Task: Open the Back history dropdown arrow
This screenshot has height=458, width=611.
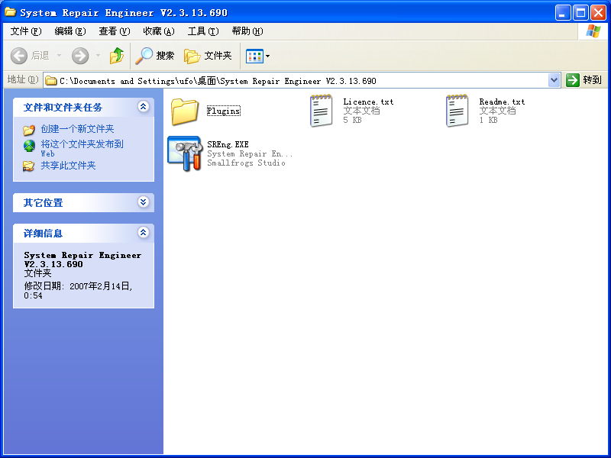Action: click(x=60, y=56)
